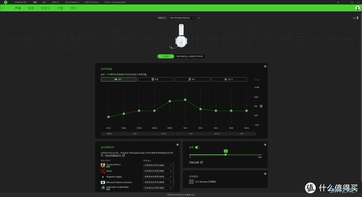The height and width of the screenshot is (197, 362).
Task: Open the settings gear in the title bar
Action: pos(338,2)
